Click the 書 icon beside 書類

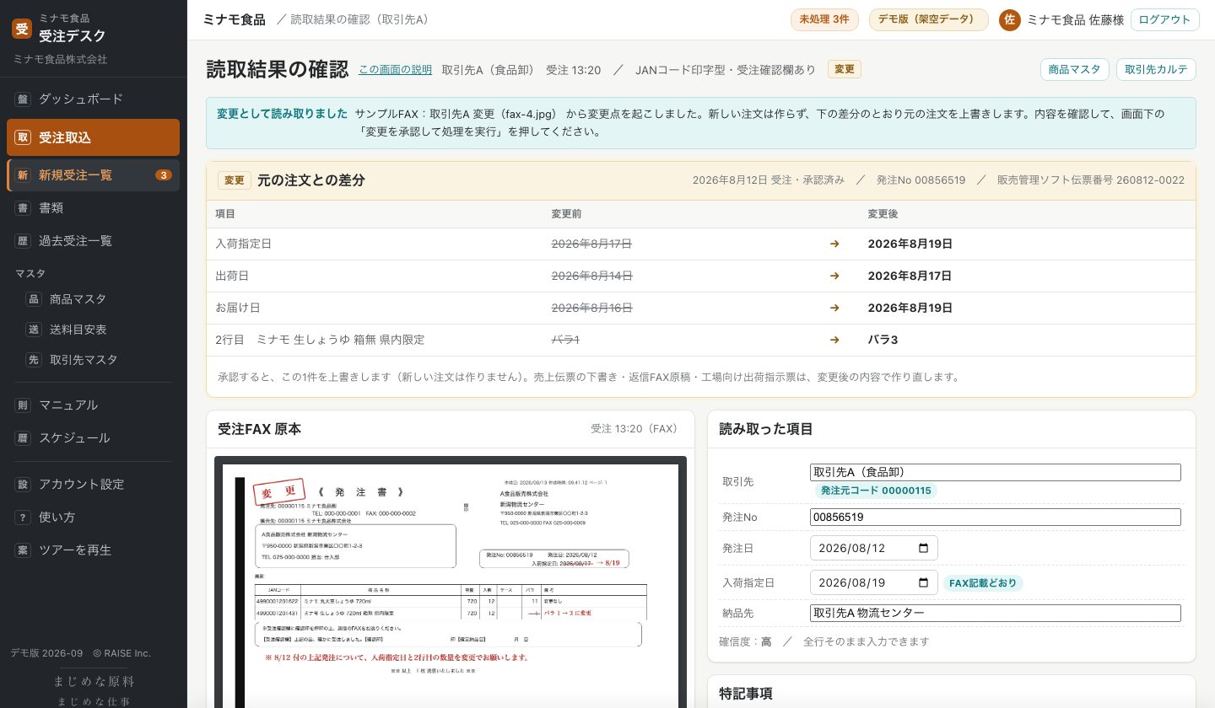click(23, 208)
